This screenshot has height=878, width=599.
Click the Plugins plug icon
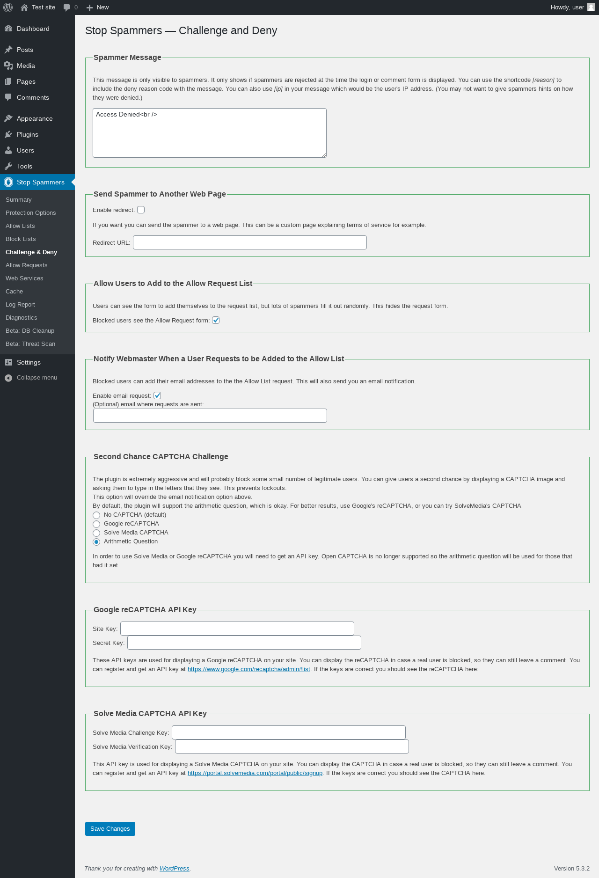(x=8, y=134)
